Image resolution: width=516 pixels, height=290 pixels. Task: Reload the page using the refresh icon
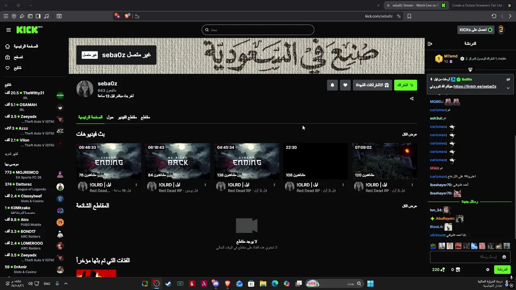[494, 16]
